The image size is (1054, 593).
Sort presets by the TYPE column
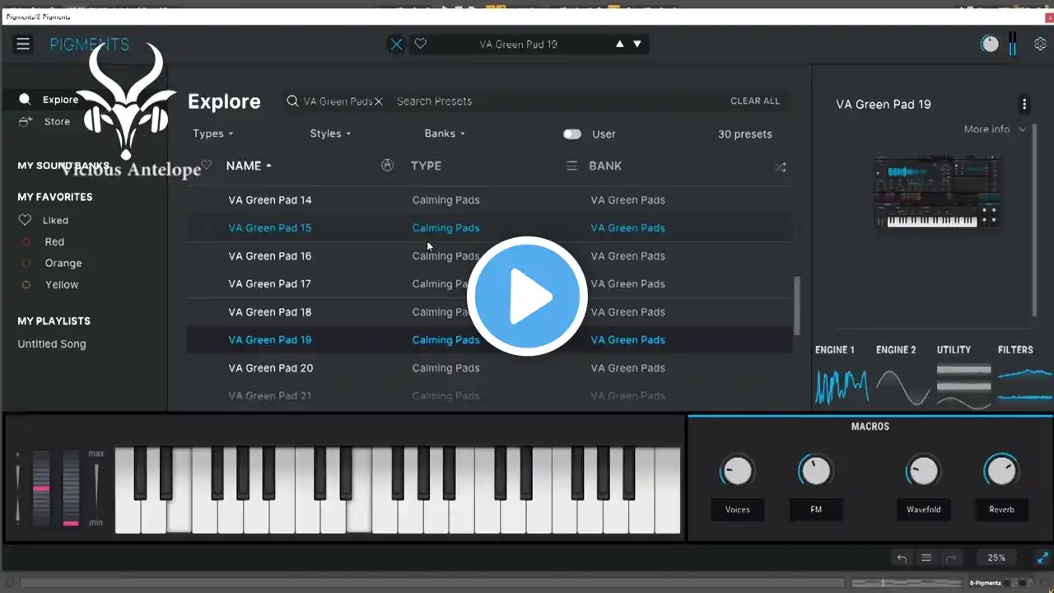click(426, 166)
